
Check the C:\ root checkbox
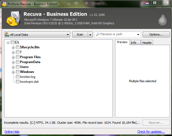click(x=12, y=42)
